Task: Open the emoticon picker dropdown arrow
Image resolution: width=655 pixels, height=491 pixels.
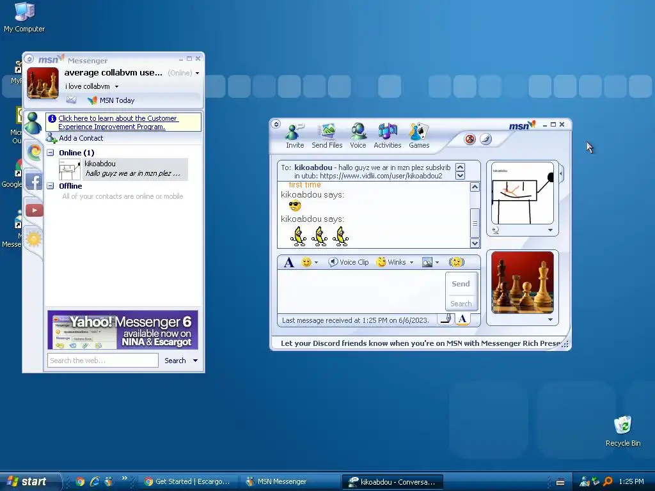Action: click(x=316, y=263)
